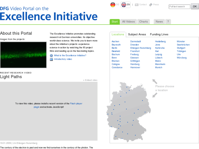Show the Funding Lines tab
This screenshot has height=149, width=199.
click(159, 34)
